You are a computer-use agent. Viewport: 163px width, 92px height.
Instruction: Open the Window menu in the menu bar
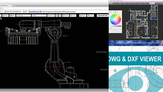(x=118, y=1)
